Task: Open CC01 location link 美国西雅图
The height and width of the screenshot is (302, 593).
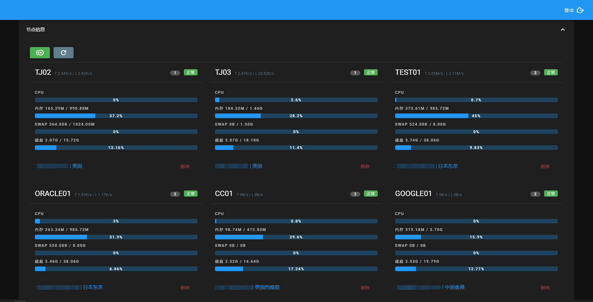Action: pyautogui.click(x=267, y=287)
